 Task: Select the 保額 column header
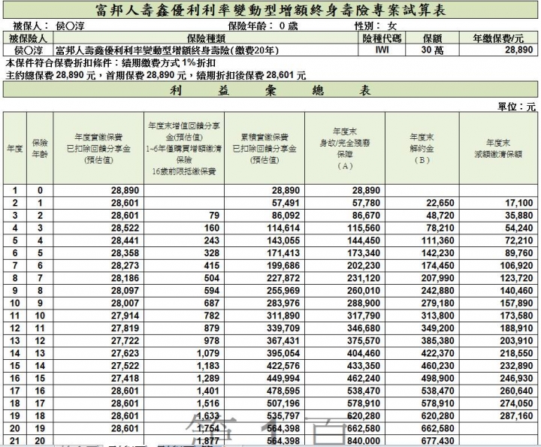[432, 38]
